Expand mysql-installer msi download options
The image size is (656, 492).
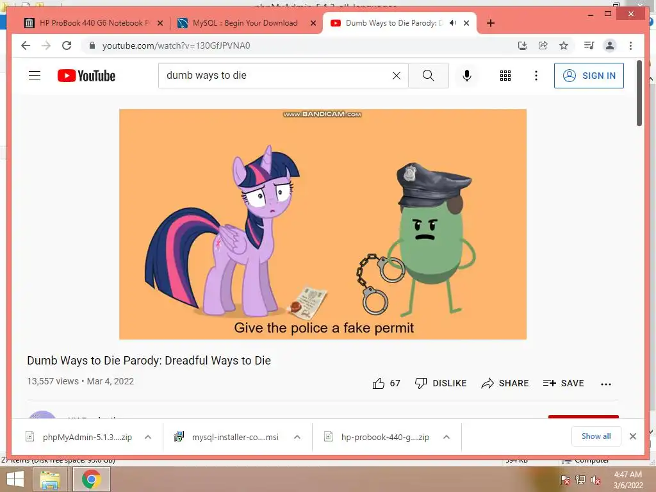pos(297,437)
